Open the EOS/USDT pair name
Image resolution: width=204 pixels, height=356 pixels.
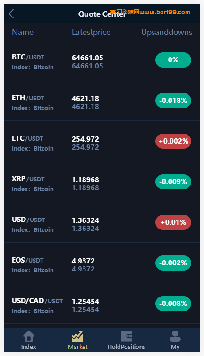(28, 260)
